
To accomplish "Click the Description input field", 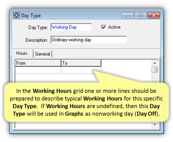I will click(89, 40).
